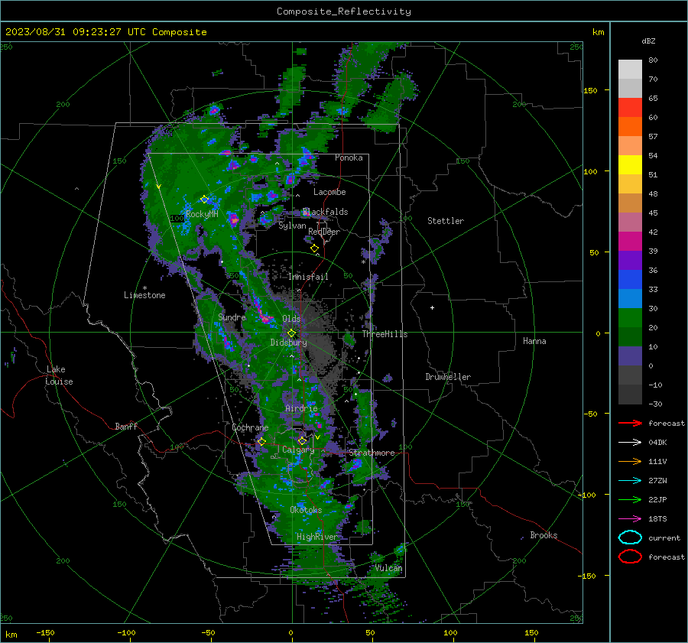Select blue swatch between 36 and 33 dBZ
Image resolution: width=688 pixels, height=643 pixels.
[630, 280]
